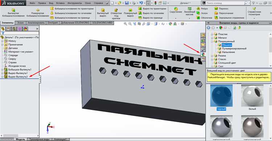Image resolution: width=272 pixels, height=141 pixels.
Task: Choose Вырез по границе
Action: click(151, 18)
